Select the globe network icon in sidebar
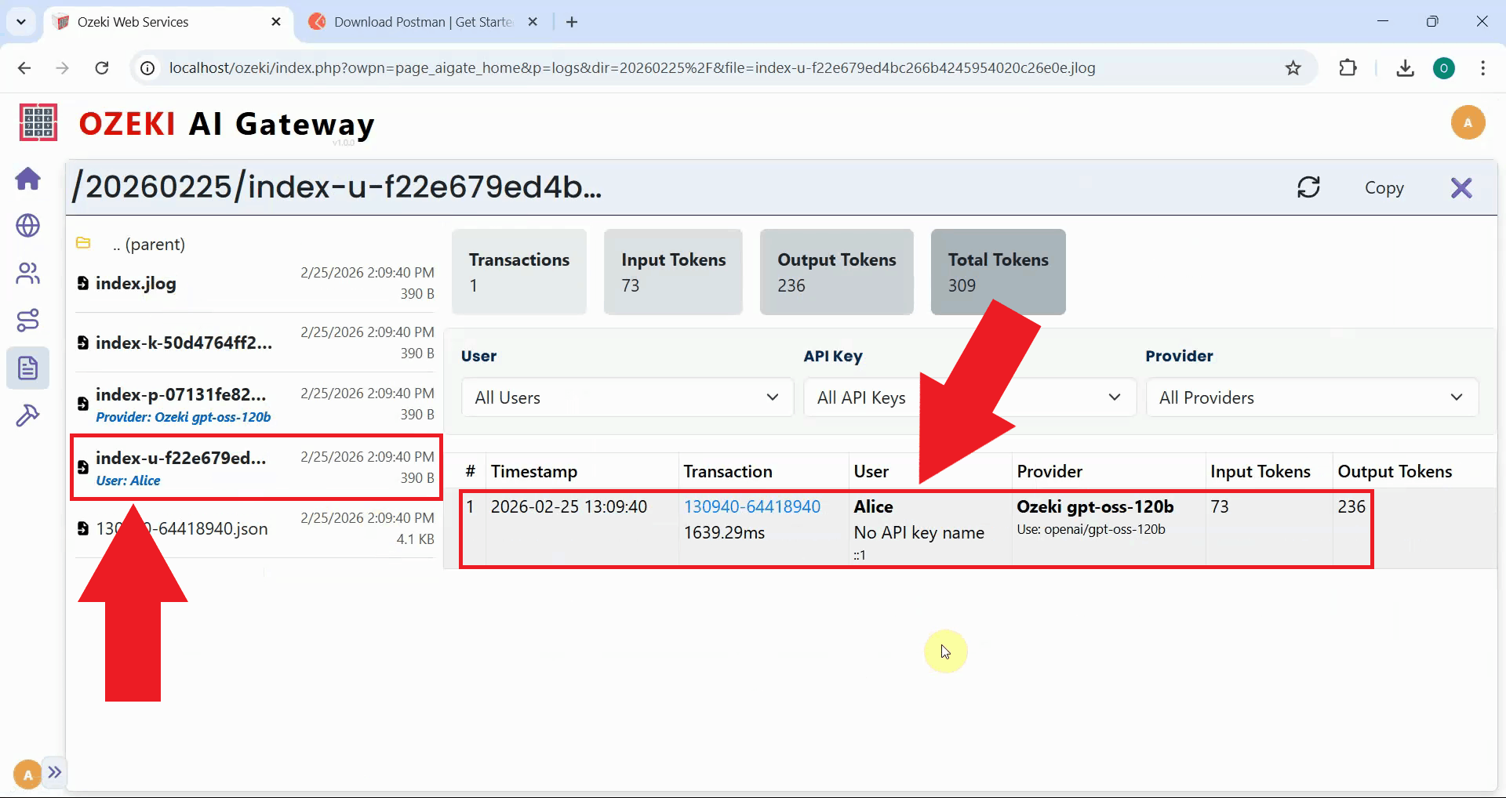The height and width of the screenshot is (798, 1506). click(x=28, y=226)
